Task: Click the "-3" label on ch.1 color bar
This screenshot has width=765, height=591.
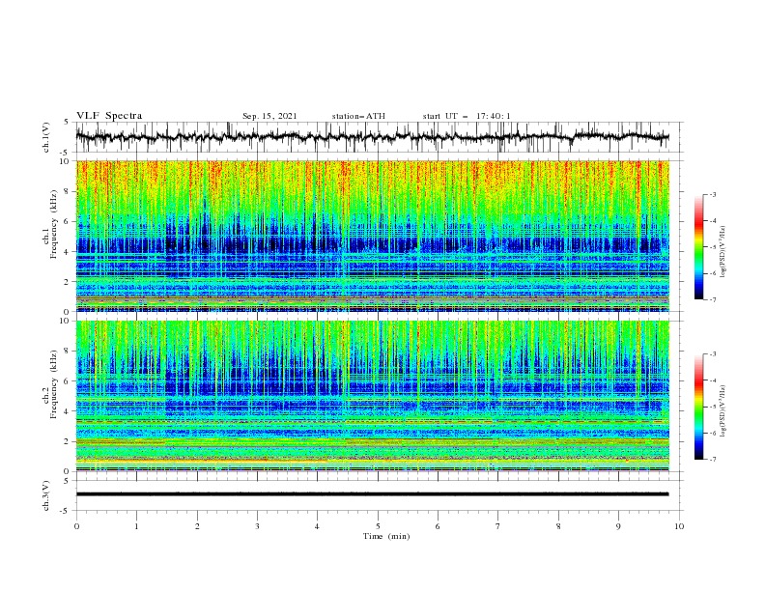Action: [x=713, y=194]
